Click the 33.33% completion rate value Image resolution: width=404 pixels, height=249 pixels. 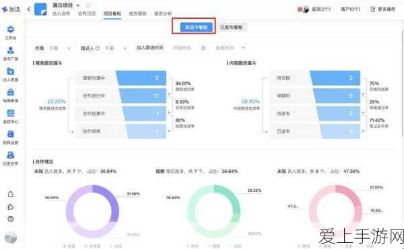pyautogui.click(x=250, y=102)
